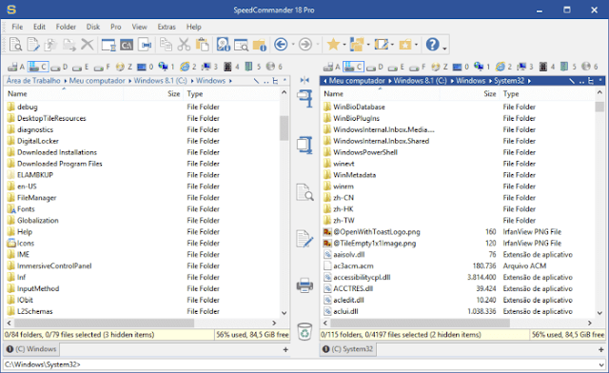Select the accessibilitycpl.dll file

362,278
